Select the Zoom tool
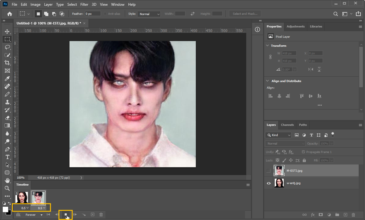The width and height of the screenshot is (365, 220). (x=7, y=188)
